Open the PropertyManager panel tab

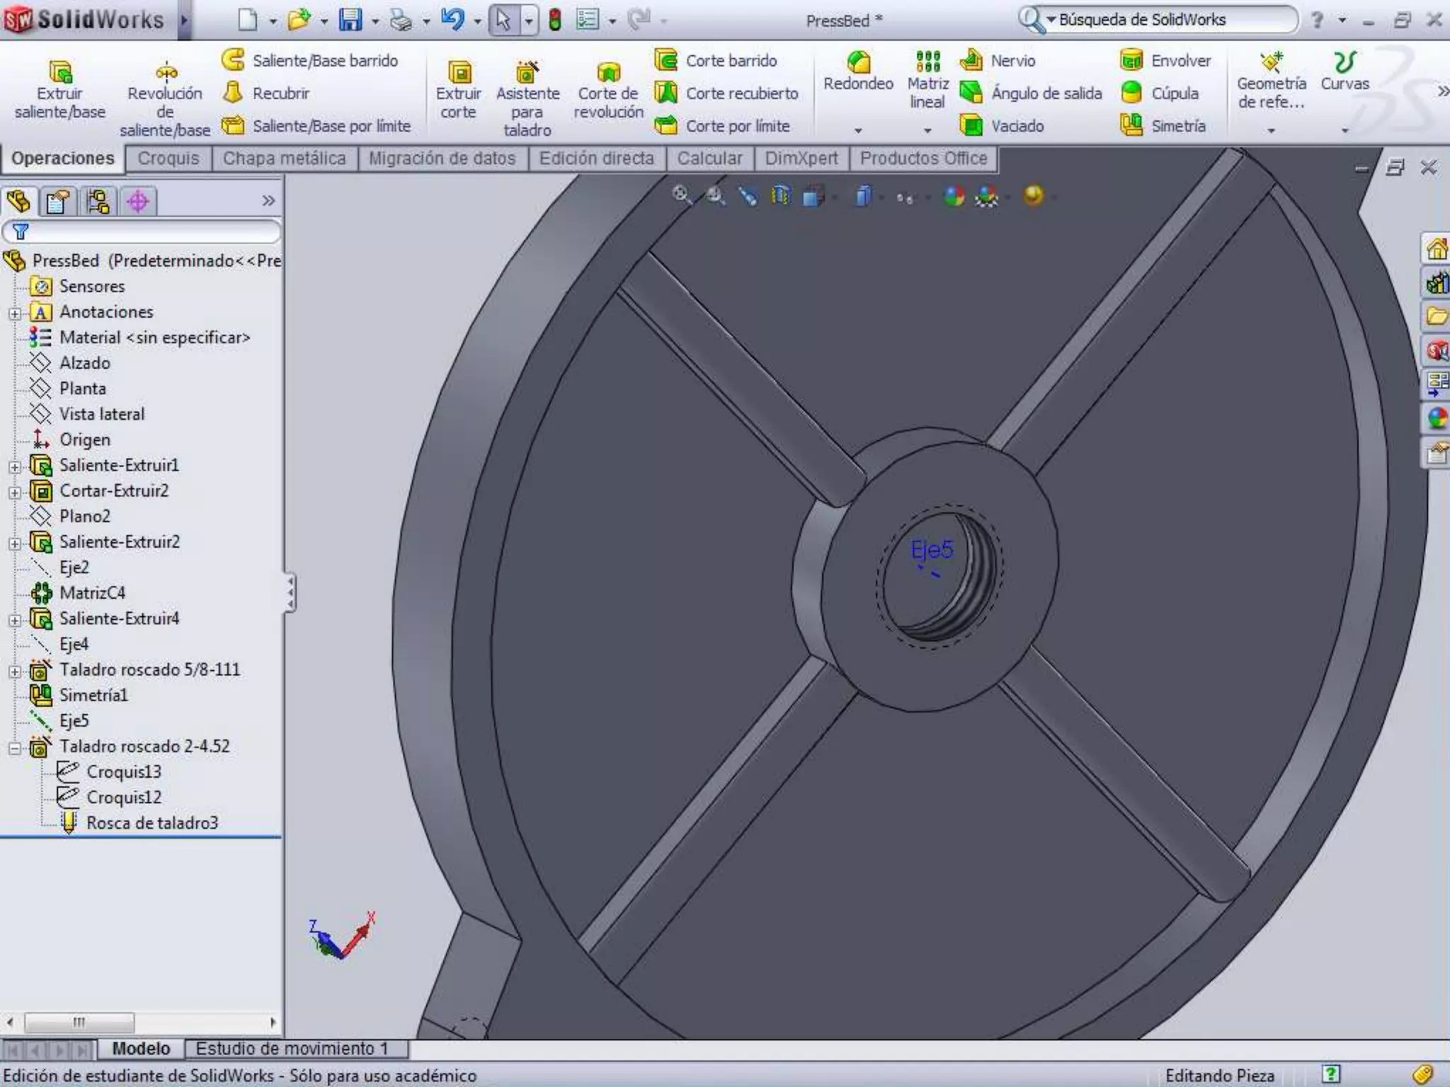click(57, 202)
